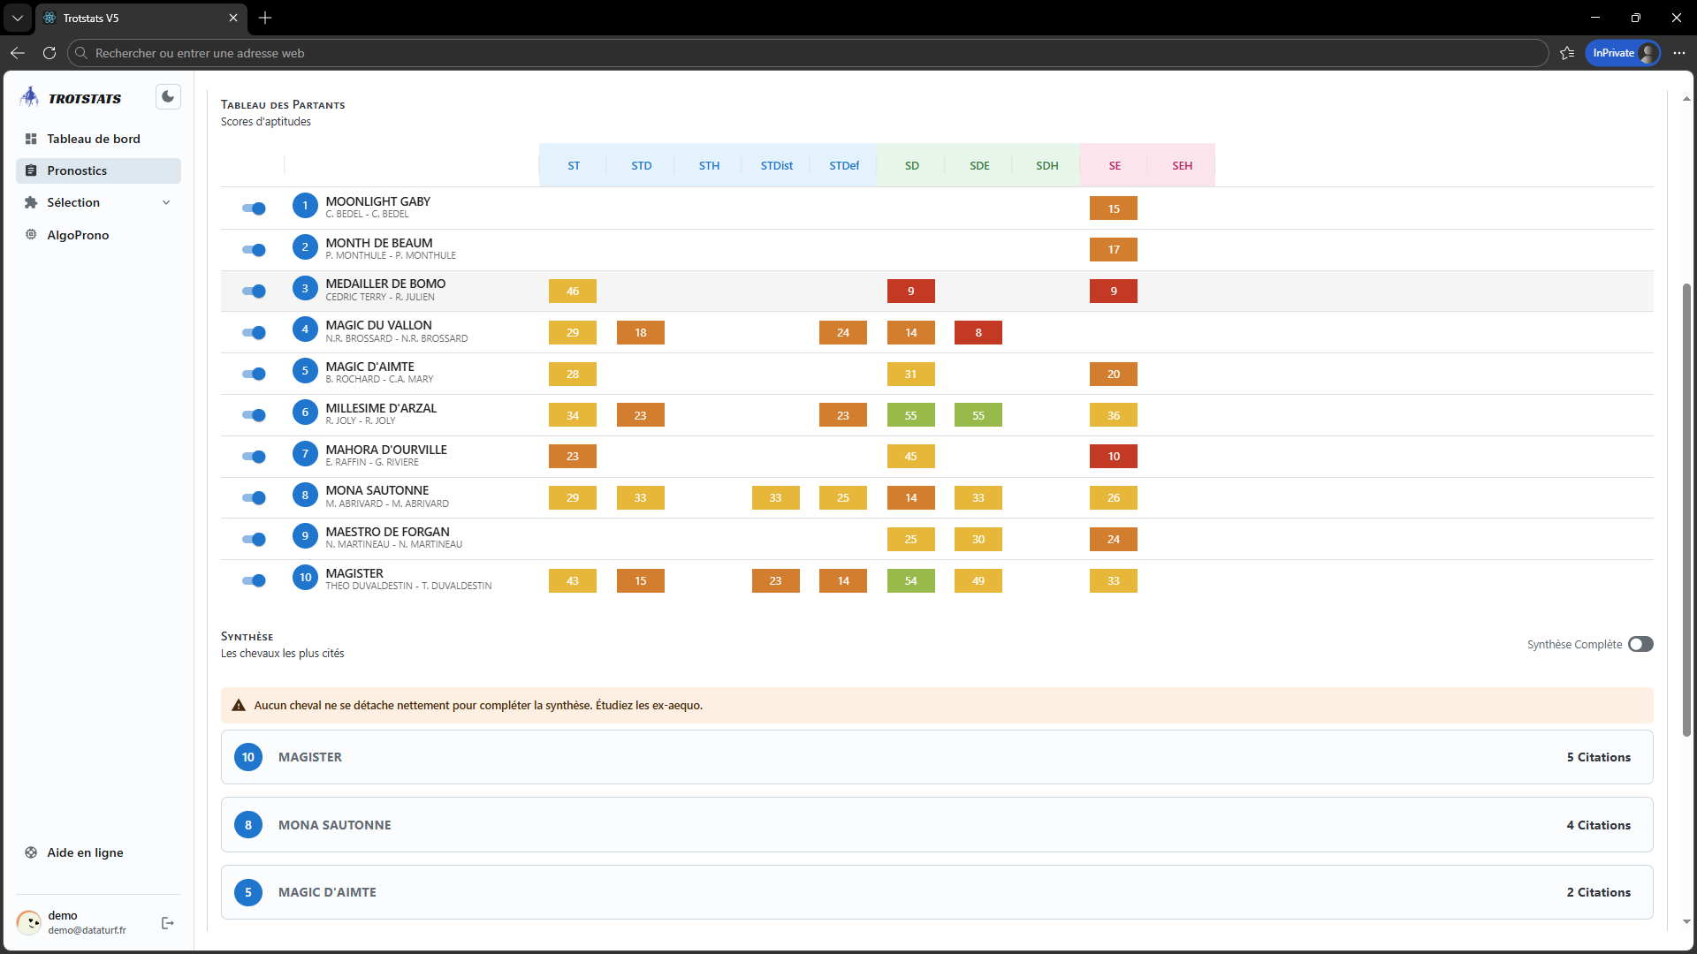Screen dimensions: 1697x954
Task: Open the AlgoProno sidebar icon
Action: [31, 235]
